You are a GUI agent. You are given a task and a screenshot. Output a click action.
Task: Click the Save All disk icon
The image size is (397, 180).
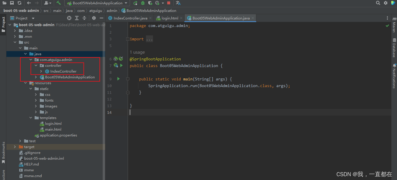pos(12,3)
